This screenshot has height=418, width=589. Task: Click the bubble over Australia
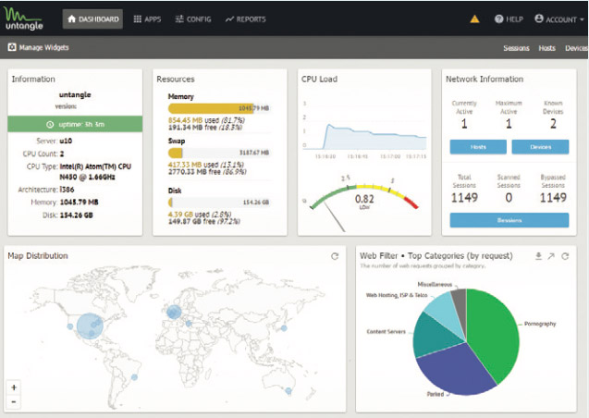click(x=288, y=391)
